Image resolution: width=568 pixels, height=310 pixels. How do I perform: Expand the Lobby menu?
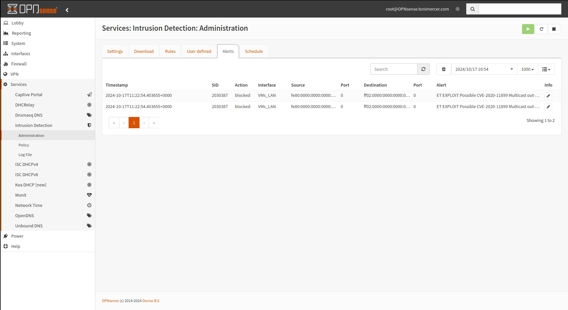48,23
